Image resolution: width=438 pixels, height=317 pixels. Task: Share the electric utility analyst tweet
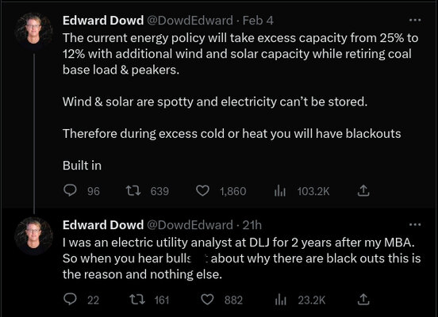363,300
